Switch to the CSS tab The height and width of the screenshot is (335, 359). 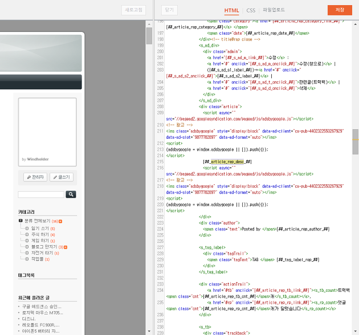pyautogui.click(x=251, y=10)
